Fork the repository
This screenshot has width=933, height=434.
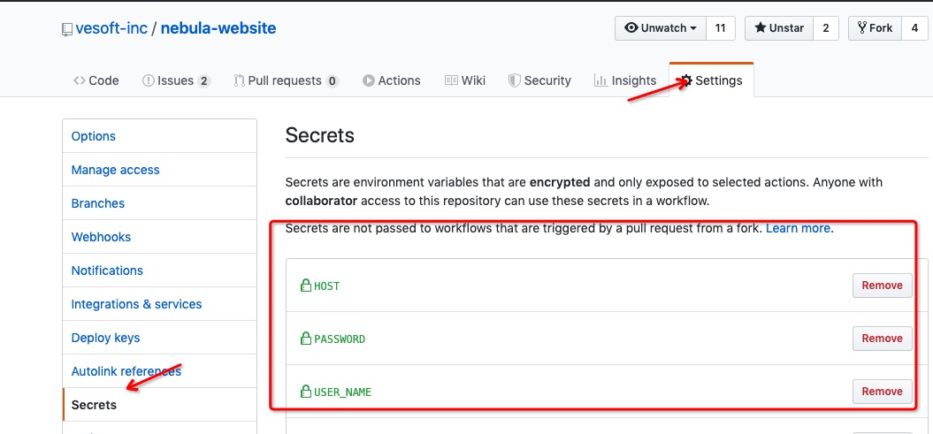pyautogui.click(x=875, y=28)
